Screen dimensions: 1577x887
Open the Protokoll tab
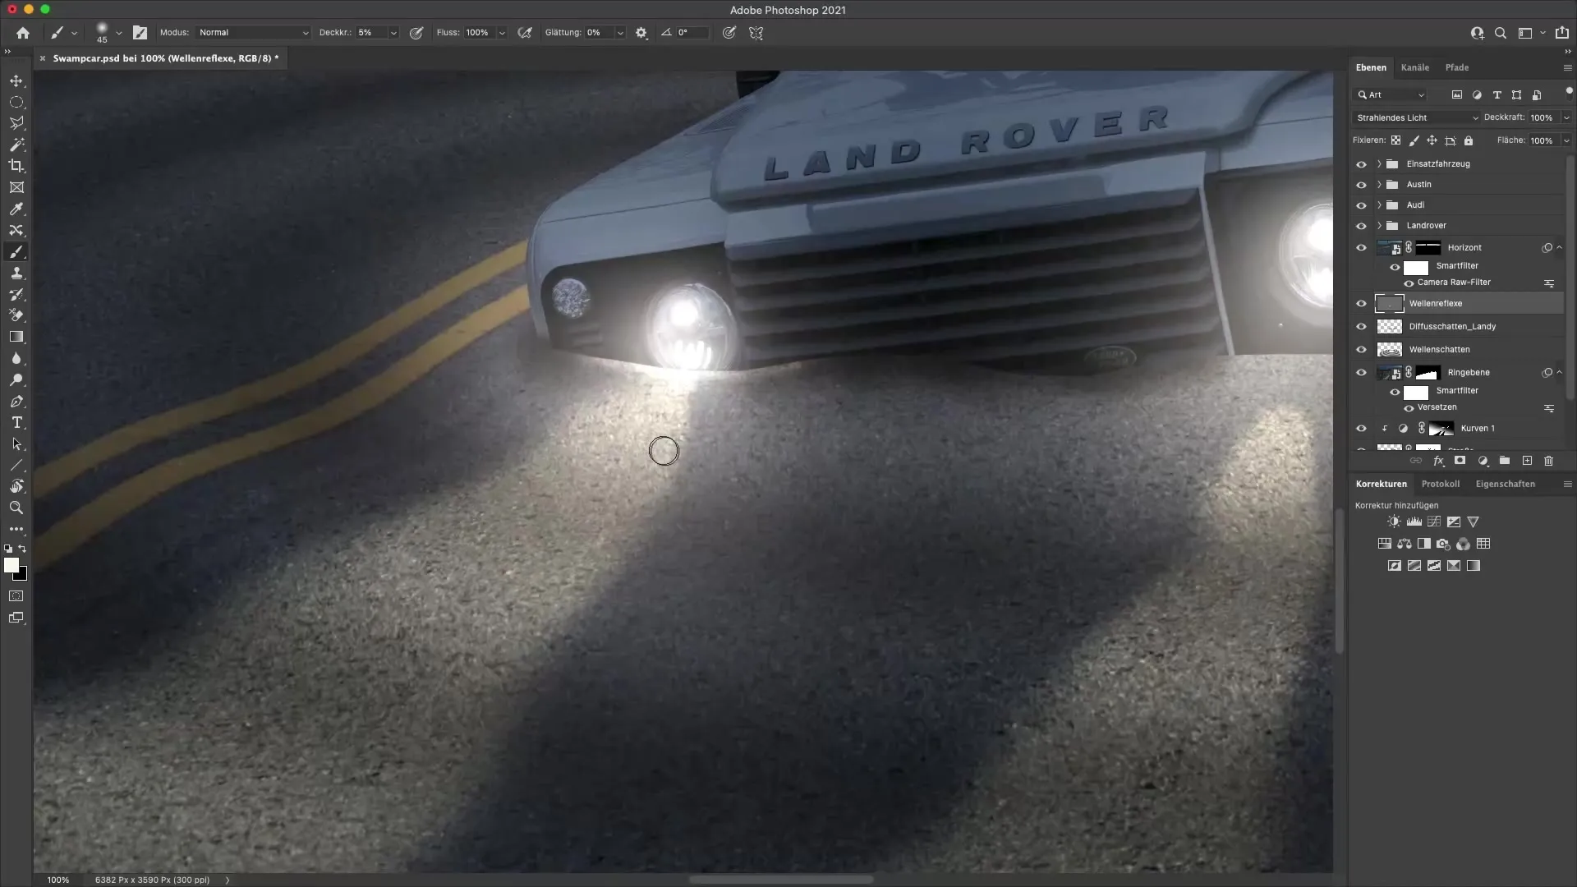(1441, 484)
